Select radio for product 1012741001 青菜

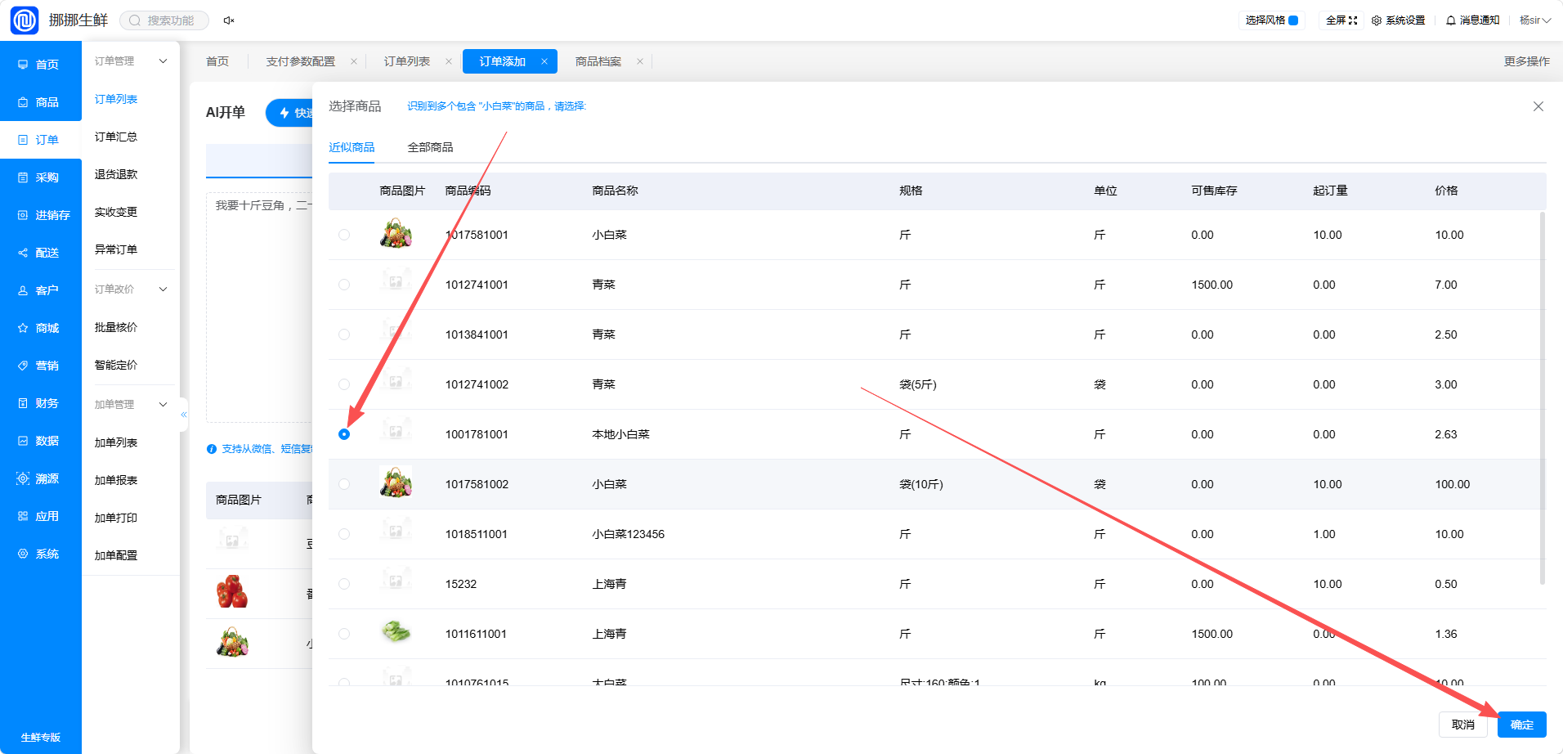pyautogui.click(x=344, y=285)
